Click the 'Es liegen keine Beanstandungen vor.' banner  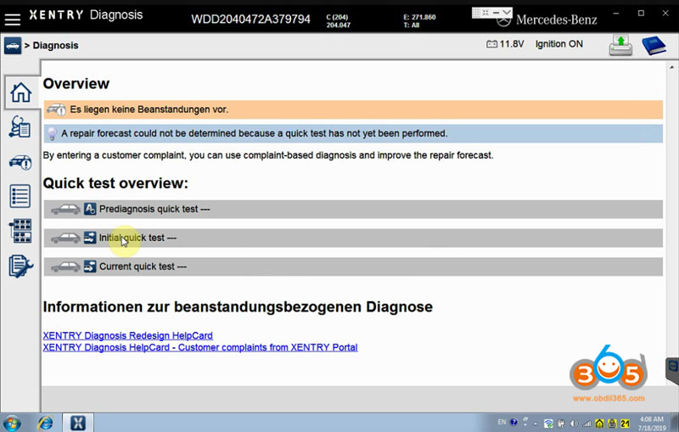[353, 109]
